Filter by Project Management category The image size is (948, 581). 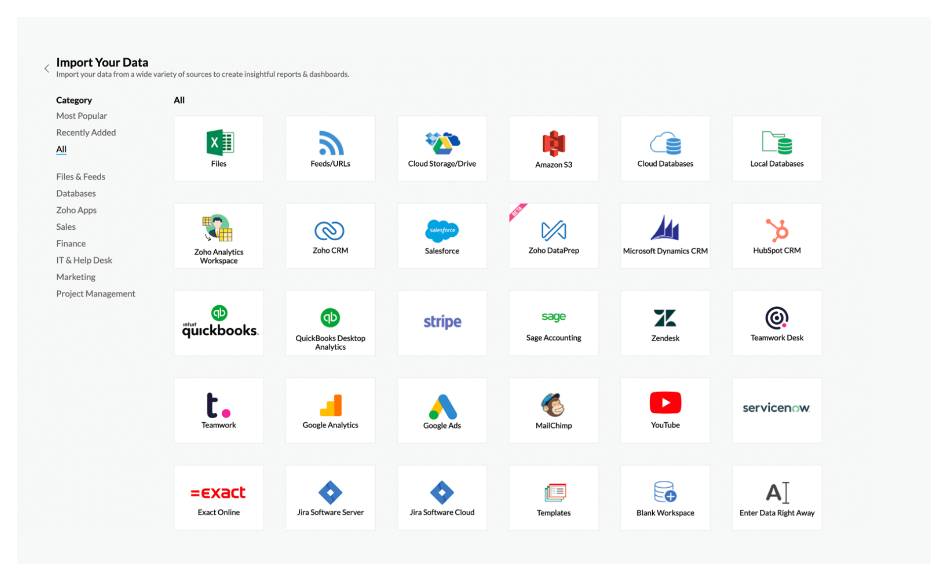tap(96, 294)
